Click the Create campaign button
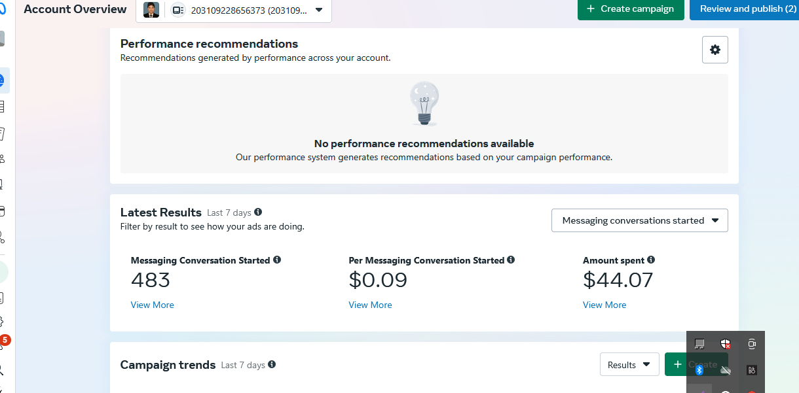 pyautogui.click(x=630, y=9)
